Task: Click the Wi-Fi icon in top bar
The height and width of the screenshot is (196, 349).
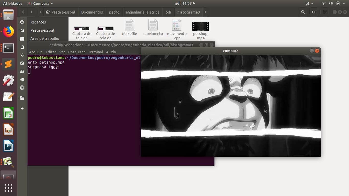Action: pos(324,4)
